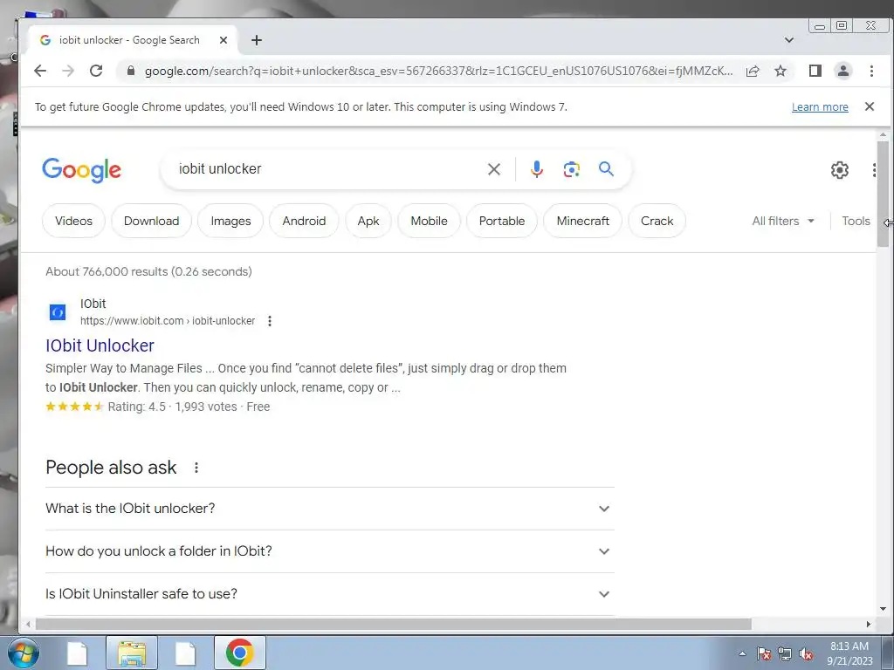Open the volume tray icon
The height and width of the screenshot is (670, 894).
(806, 653)
